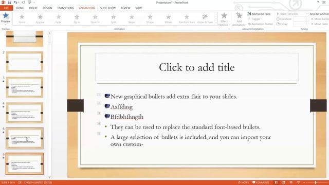Open the File tab
The width and height of the screenshot is (329, 185).
coord(6,8)
